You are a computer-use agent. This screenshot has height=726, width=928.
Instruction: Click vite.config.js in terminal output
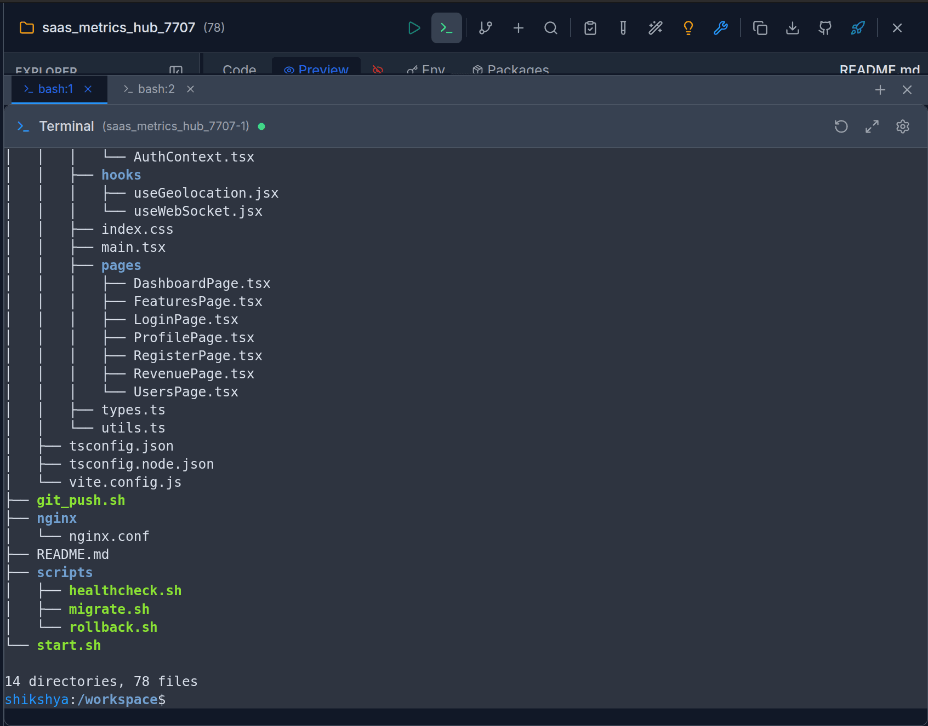[125, 482]
